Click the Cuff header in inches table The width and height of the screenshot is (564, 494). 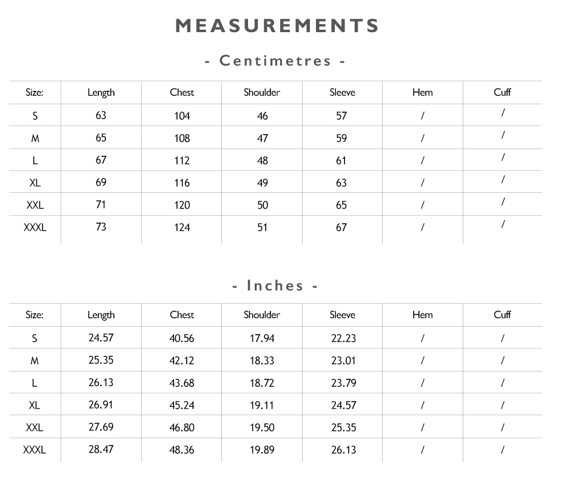point(502,315)
